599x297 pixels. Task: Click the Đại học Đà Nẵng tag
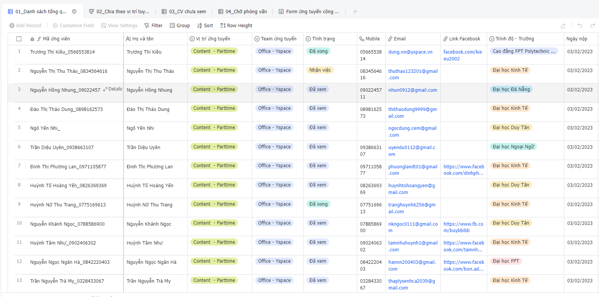(511, 89)
